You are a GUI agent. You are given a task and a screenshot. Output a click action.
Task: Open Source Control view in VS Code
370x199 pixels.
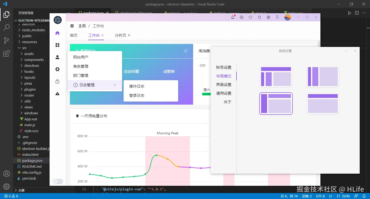coord(7,40)
